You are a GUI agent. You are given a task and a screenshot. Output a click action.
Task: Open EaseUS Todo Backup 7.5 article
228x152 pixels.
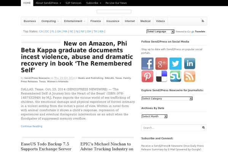click(x=46, y=146)
